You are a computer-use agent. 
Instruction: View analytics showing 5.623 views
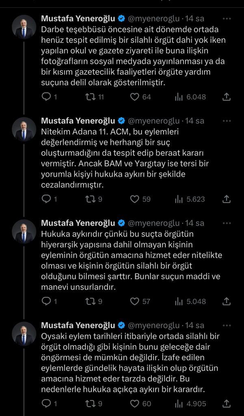(x=179, y=199)
